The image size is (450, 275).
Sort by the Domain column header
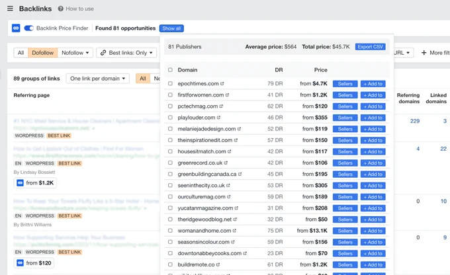point(187,70)
